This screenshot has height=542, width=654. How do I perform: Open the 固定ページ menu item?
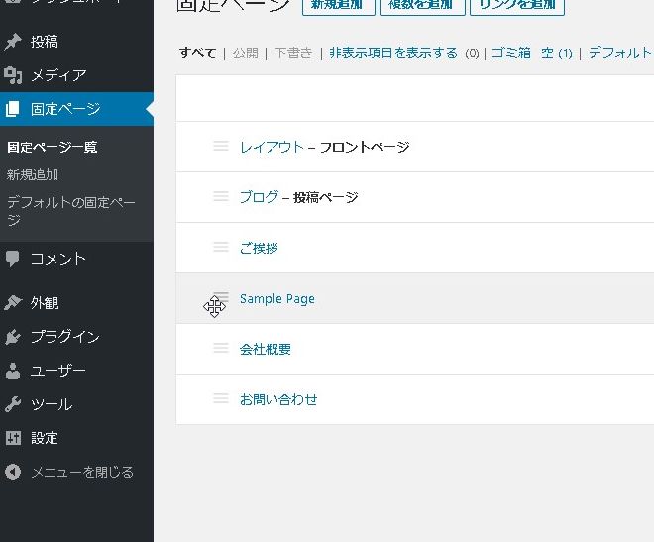point(64,109)
